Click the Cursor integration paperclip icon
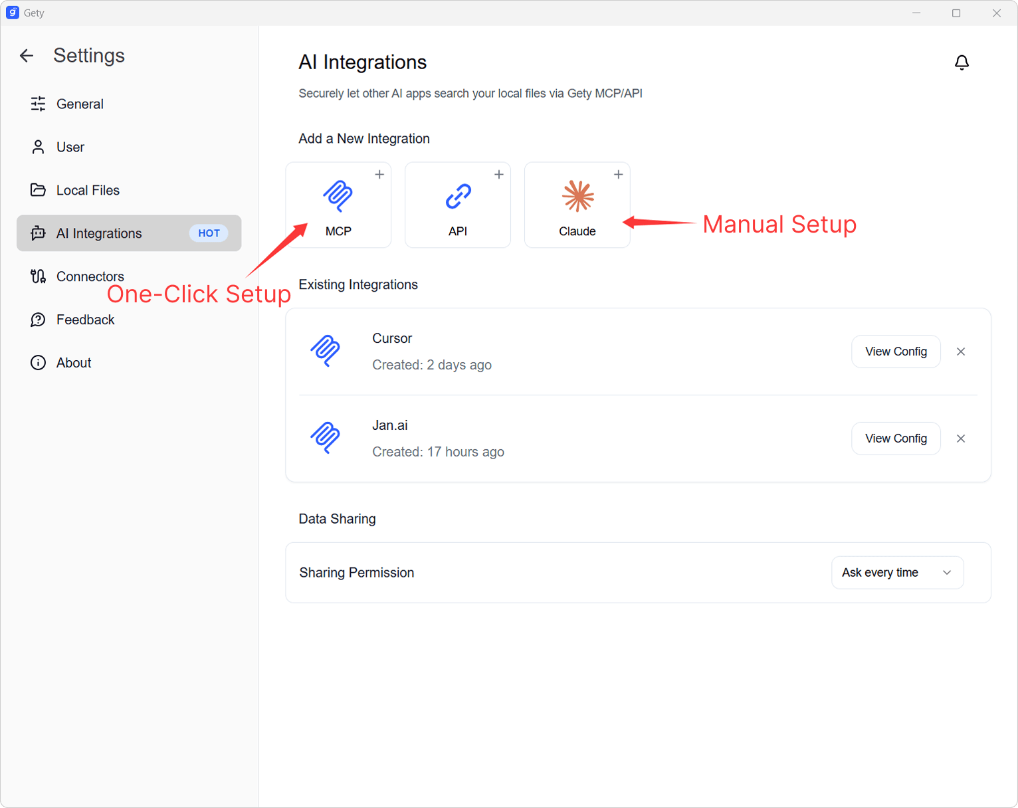Image resolution: width=1018 pixels, height=808 pixels. [x=326, y=351]
